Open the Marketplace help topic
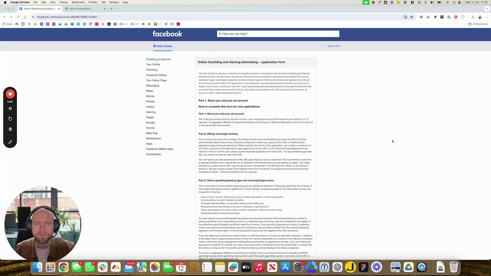Image resolution: width=491 pixels, height=276 pixels. (x=153, y=138)
